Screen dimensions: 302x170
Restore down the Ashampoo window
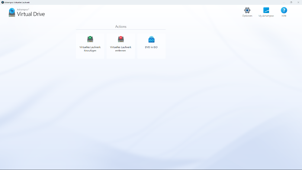291,2
